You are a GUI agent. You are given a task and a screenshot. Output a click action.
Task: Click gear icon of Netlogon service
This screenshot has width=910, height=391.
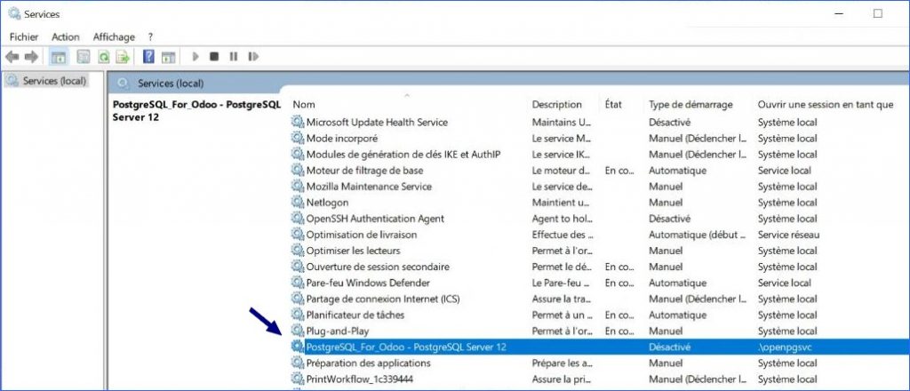(x=297, y=203)
